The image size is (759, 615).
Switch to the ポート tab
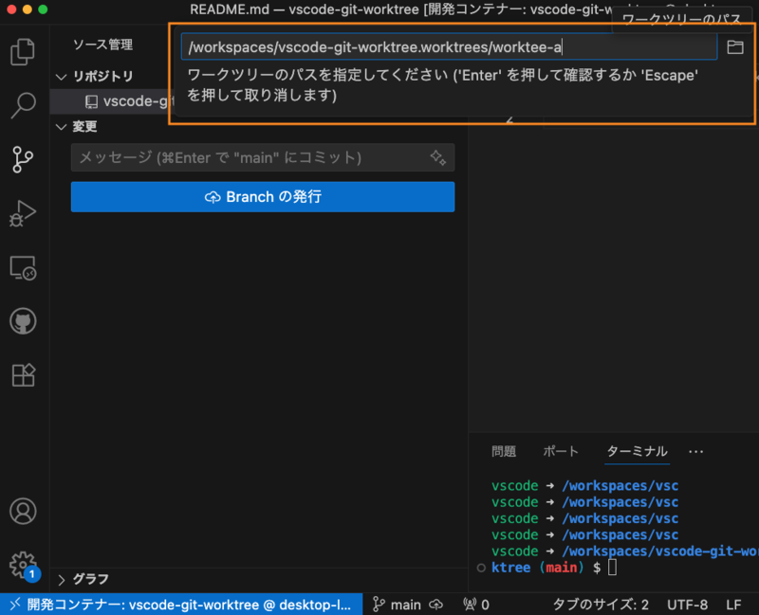[561, 452]
